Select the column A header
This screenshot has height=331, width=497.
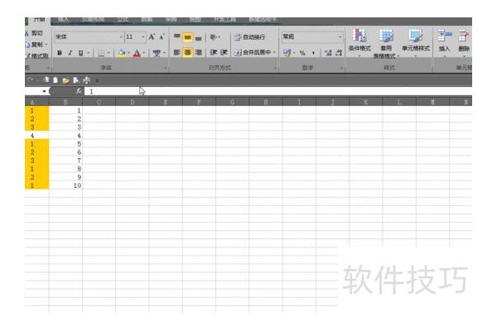pos(36,102)
